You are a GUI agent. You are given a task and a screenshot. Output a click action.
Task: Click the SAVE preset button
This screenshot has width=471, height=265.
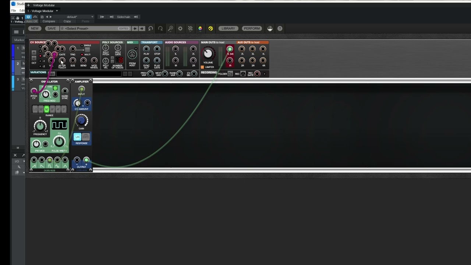52,28
